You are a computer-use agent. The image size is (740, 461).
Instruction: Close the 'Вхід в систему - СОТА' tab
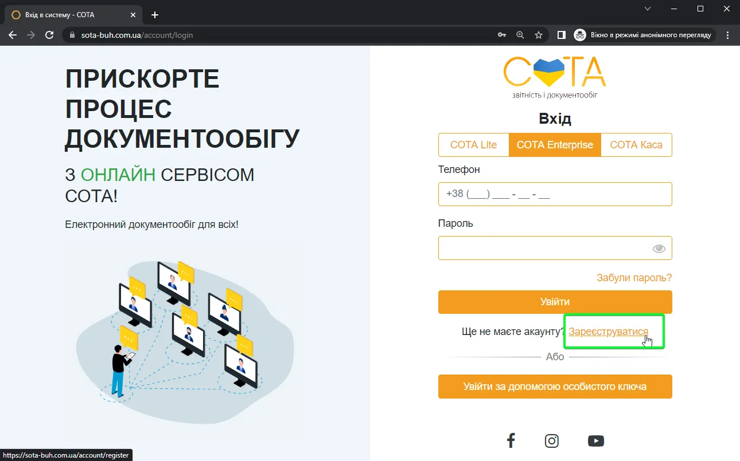133,15
